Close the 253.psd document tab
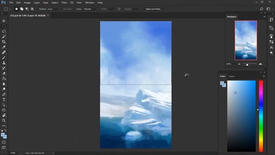This screenshot has width=275, height=155. coord(48,15)
